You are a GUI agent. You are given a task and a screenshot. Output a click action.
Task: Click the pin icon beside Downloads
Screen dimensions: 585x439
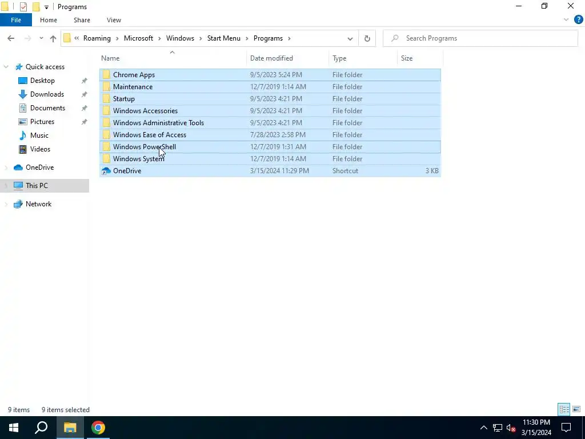coord(85,94)
